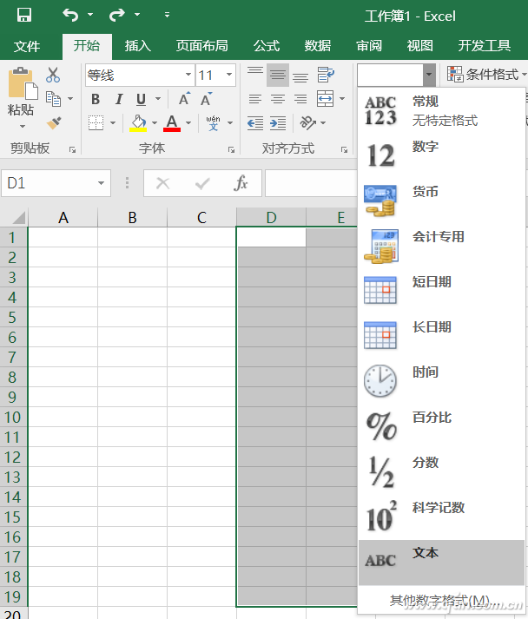Open the clipboard pane launcher
Screen dimensions: 528x619
click(x=72, y=149)
